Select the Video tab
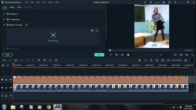Screen dimensions: 196x110 5,7
